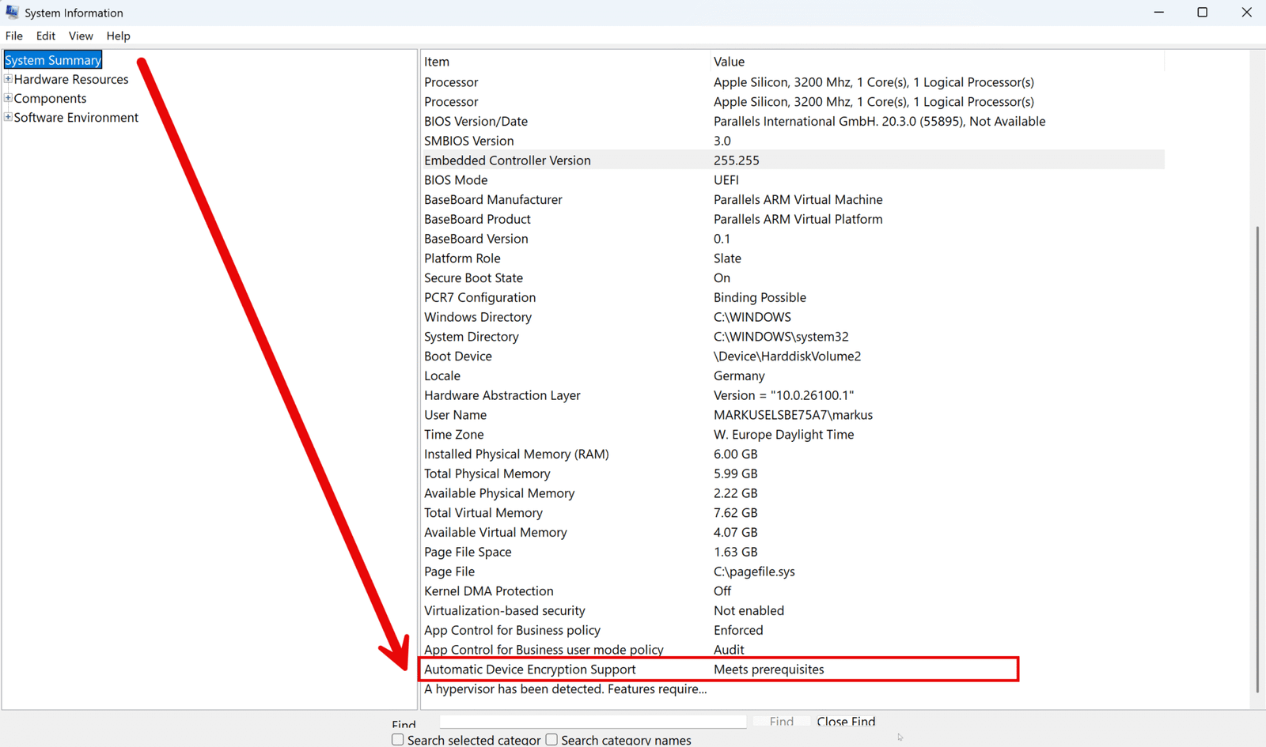Check the Search category names checkbox
This screenshot has height=747, width=1266.
point(552,738)
